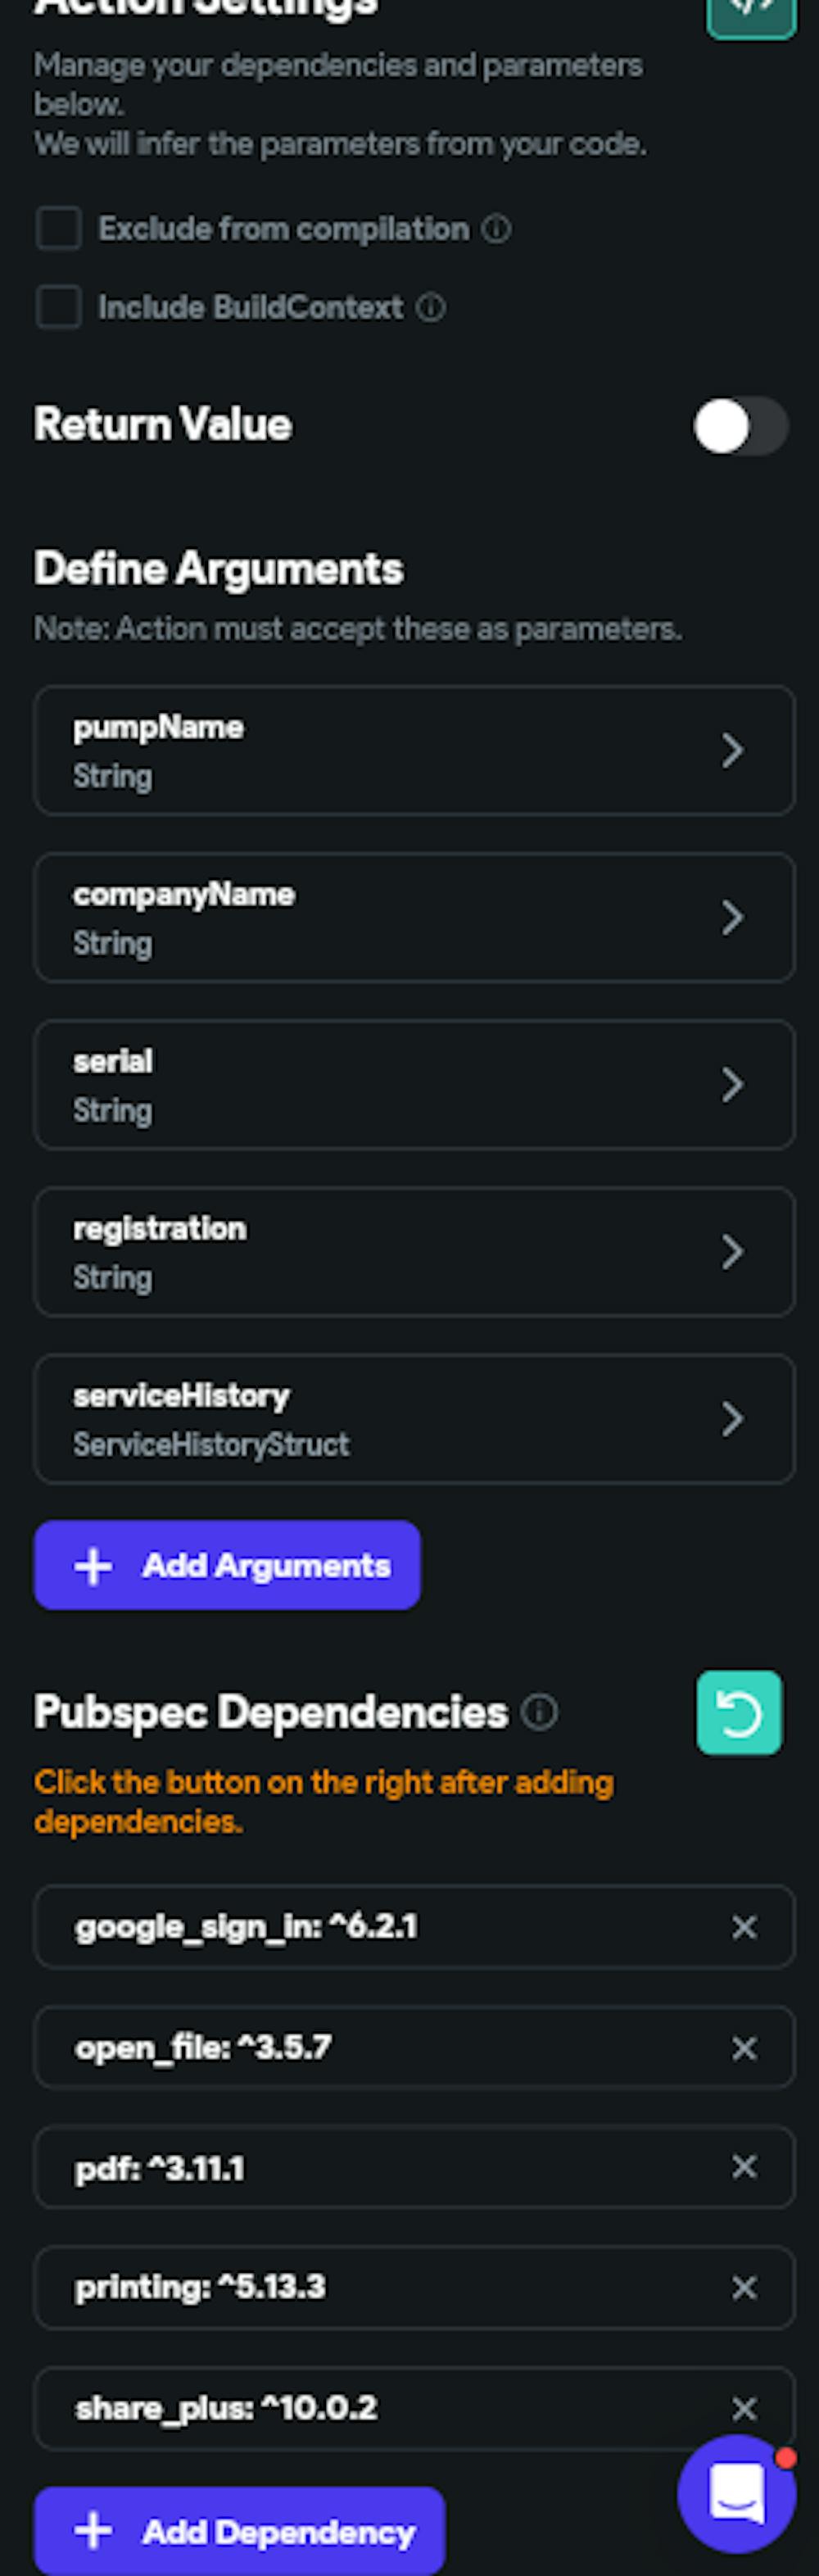Remove the printing dependency
The height and width of the screenshot is (2576, 819).
pyautogui.click(x=744, y=2288)
